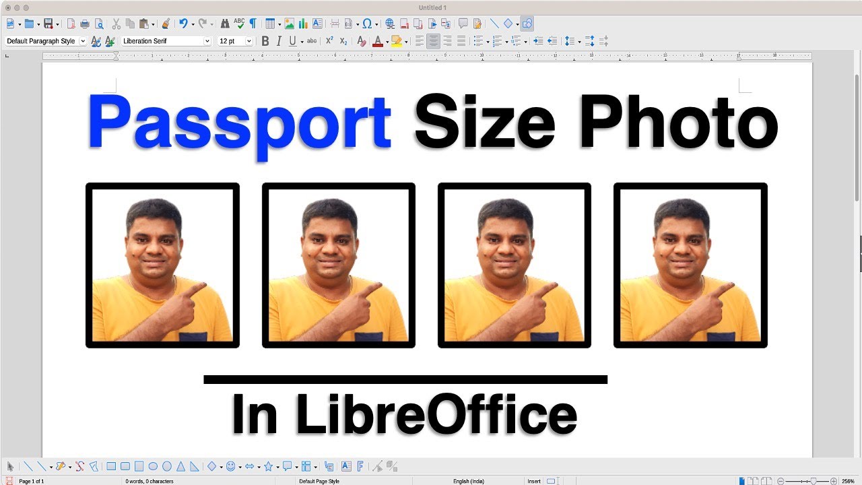Activate the Clone Formatting paintbrush

[x=166, y=24]
